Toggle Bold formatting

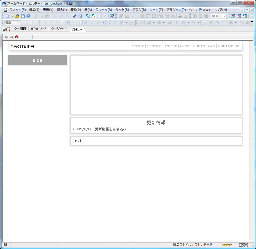[x=86, y=23]
